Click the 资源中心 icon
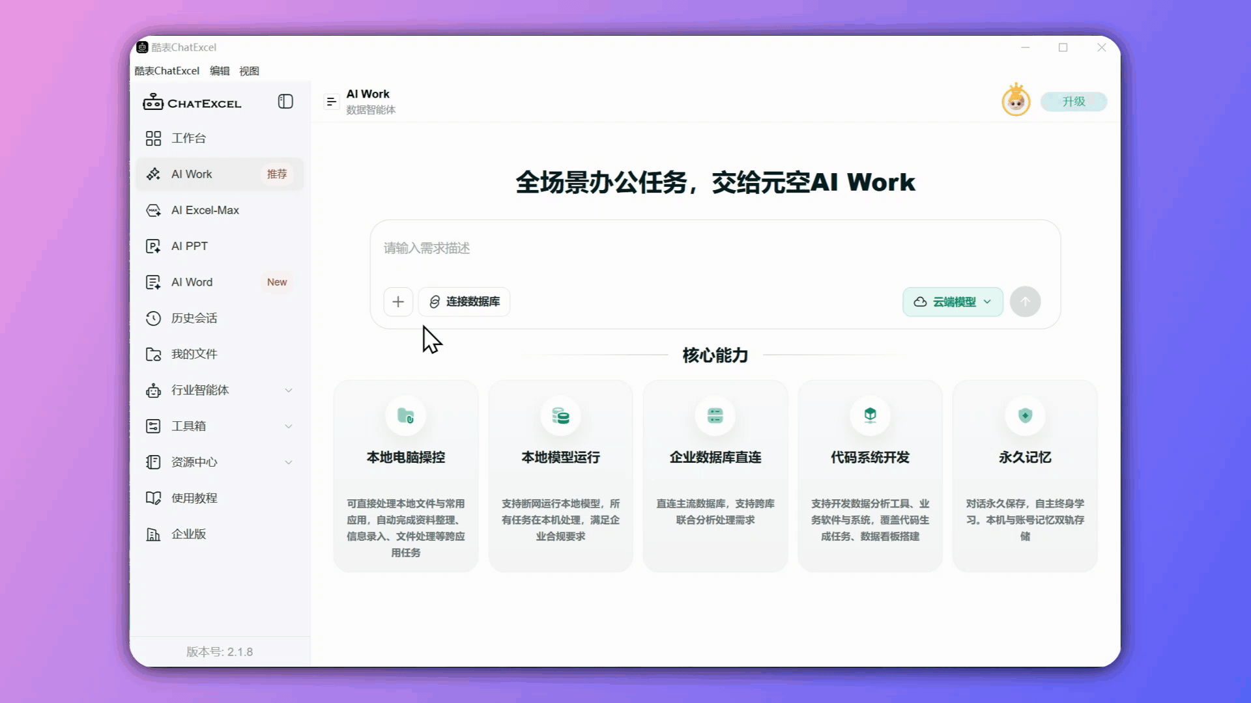This screenshot has height=703, width=1251. [x=153, y=462]
